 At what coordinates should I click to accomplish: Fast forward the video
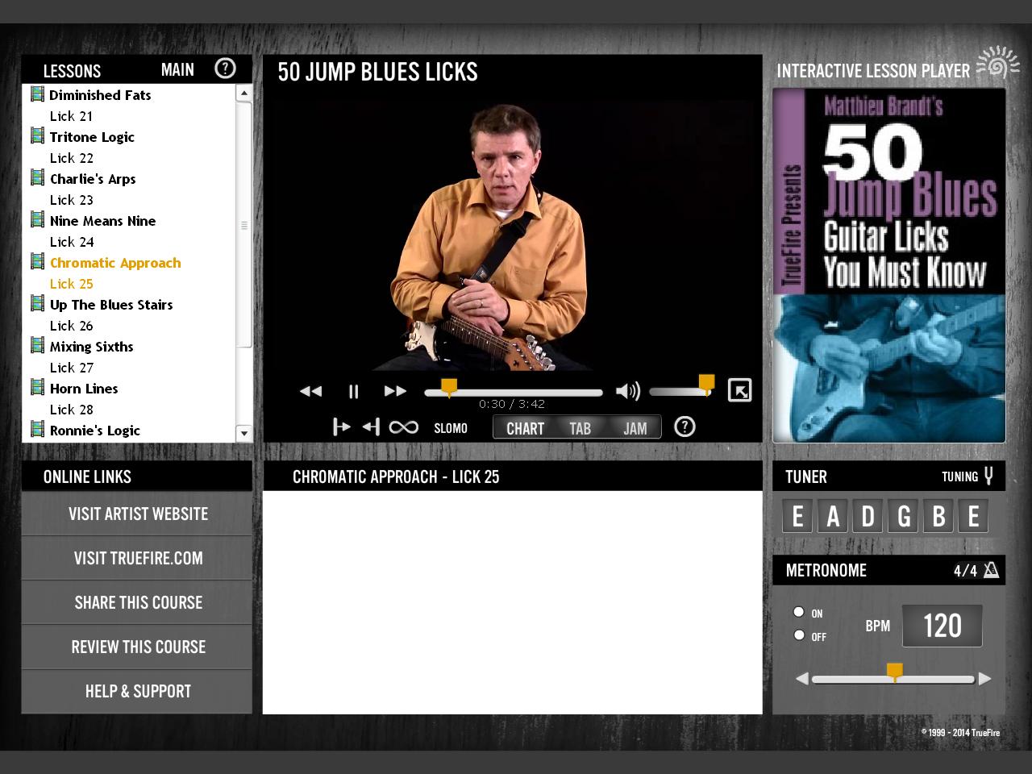pos(395,391)
